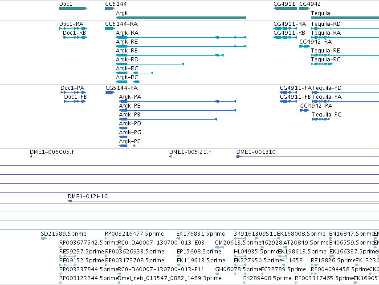Click EST RP003216477.5prime label

coord(134,234)
